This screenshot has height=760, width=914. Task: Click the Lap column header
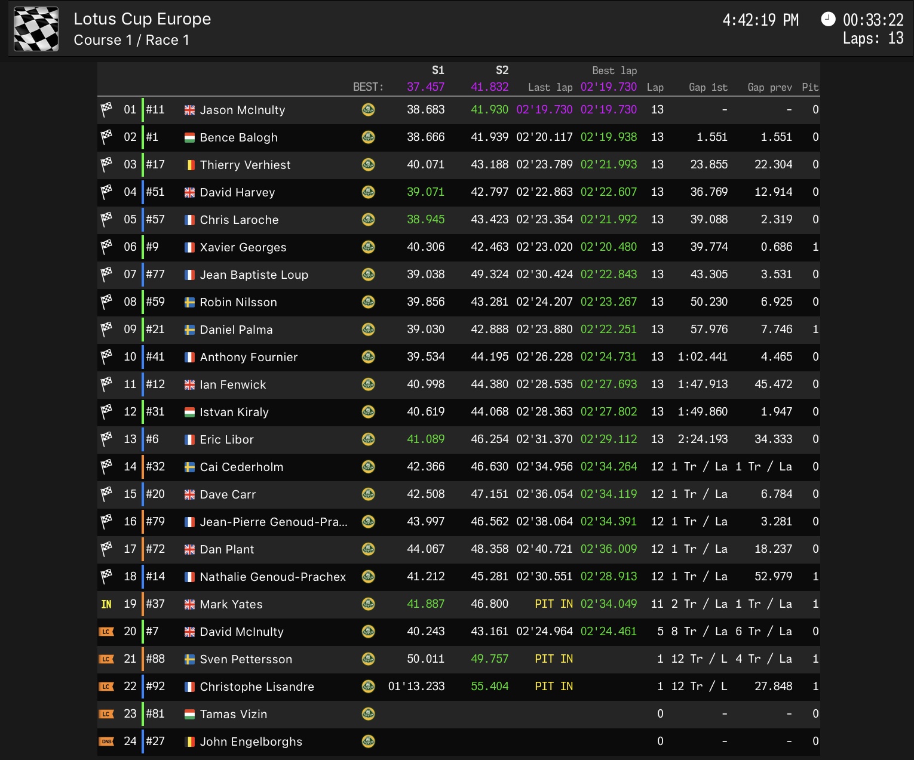pos(655,87)
